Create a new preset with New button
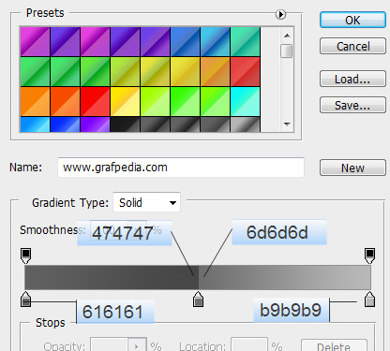390x351 pixels. click(x=352, y=168)
